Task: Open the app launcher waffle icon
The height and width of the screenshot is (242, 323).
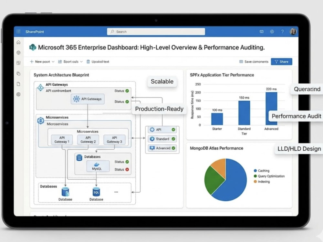Action: pyautogui.click(x=18, y=32)
